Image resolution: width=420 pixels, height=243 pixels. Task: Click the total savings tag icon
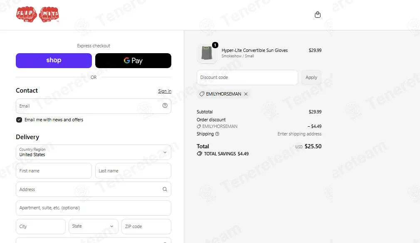tap(199, 154)
